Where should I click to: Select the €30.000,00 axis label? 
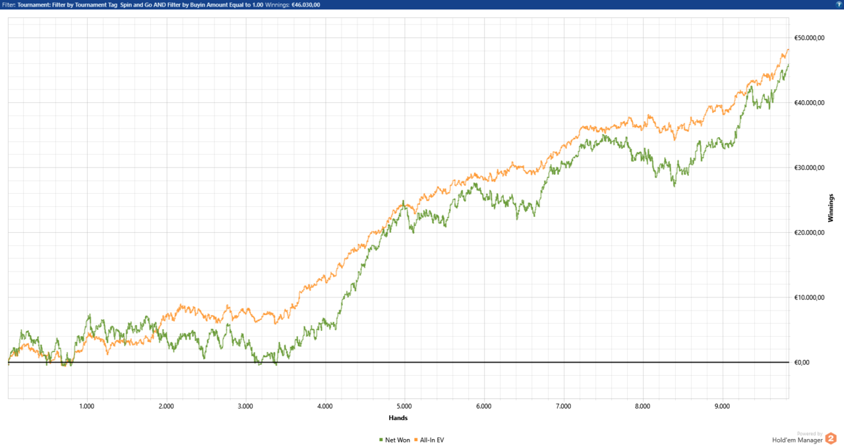tap(809, 167)
